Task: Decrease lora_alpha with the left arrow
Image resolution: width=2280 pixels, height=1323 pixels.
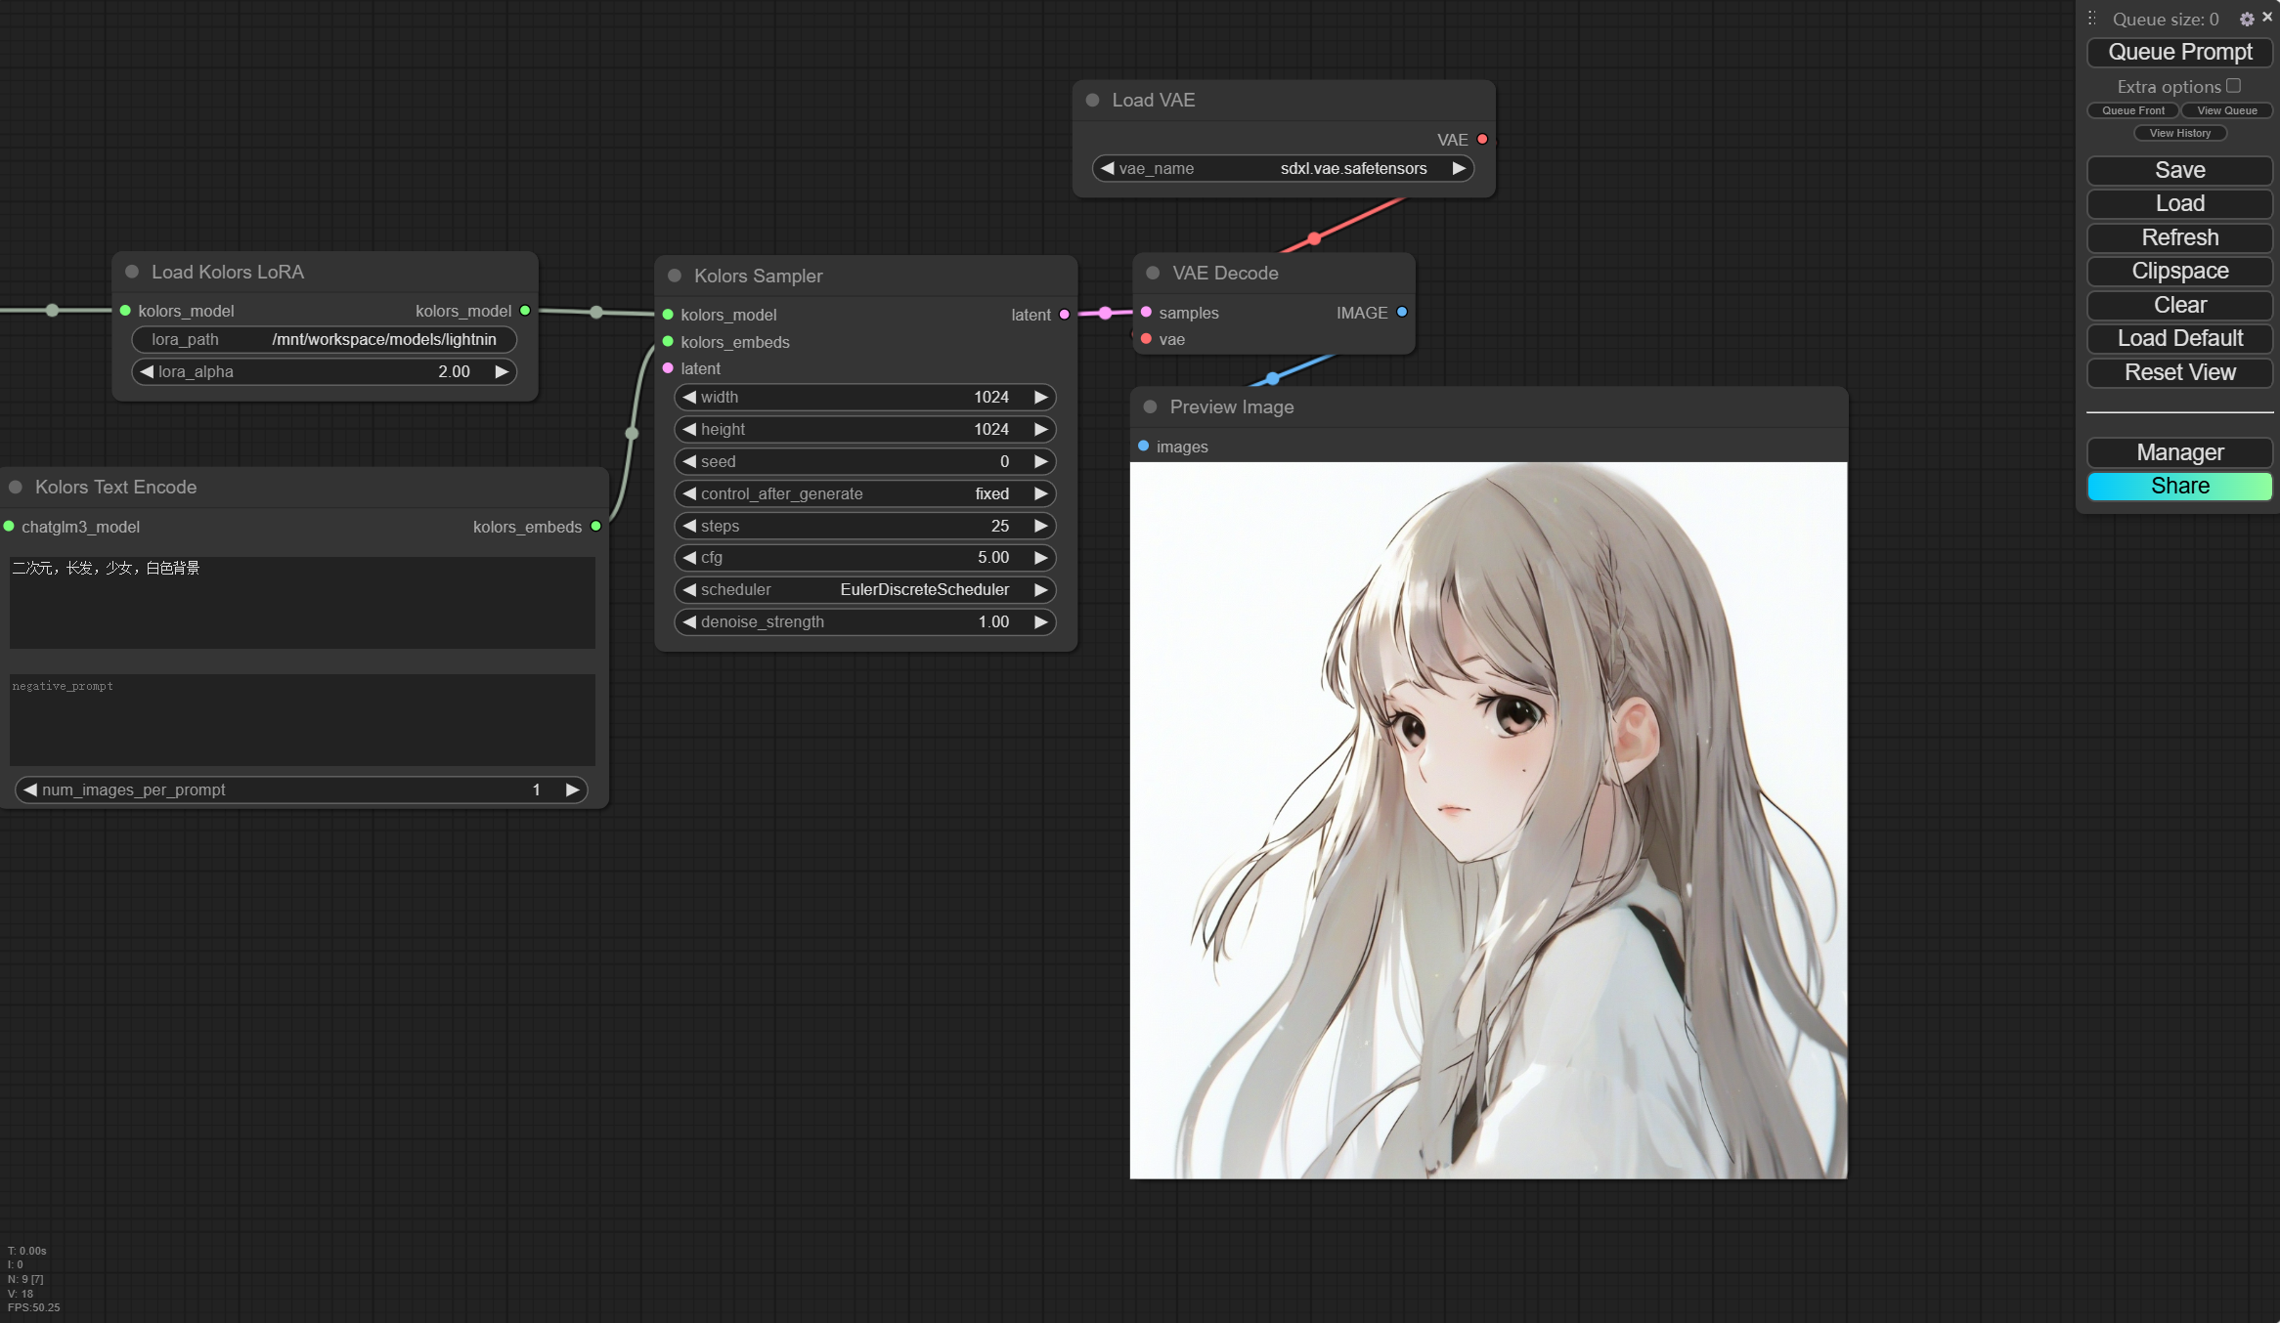Action: click(x=147, y=372)
